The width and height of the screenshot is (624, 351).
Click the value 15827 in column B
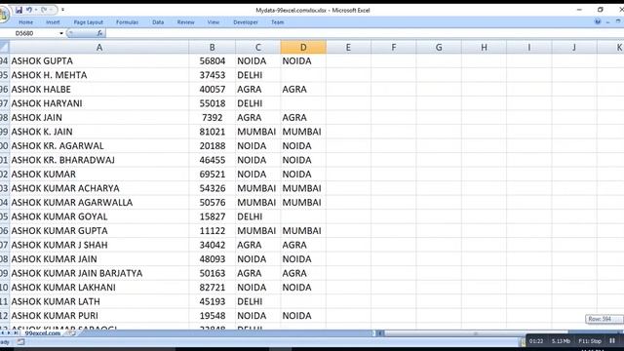(213, 216)
